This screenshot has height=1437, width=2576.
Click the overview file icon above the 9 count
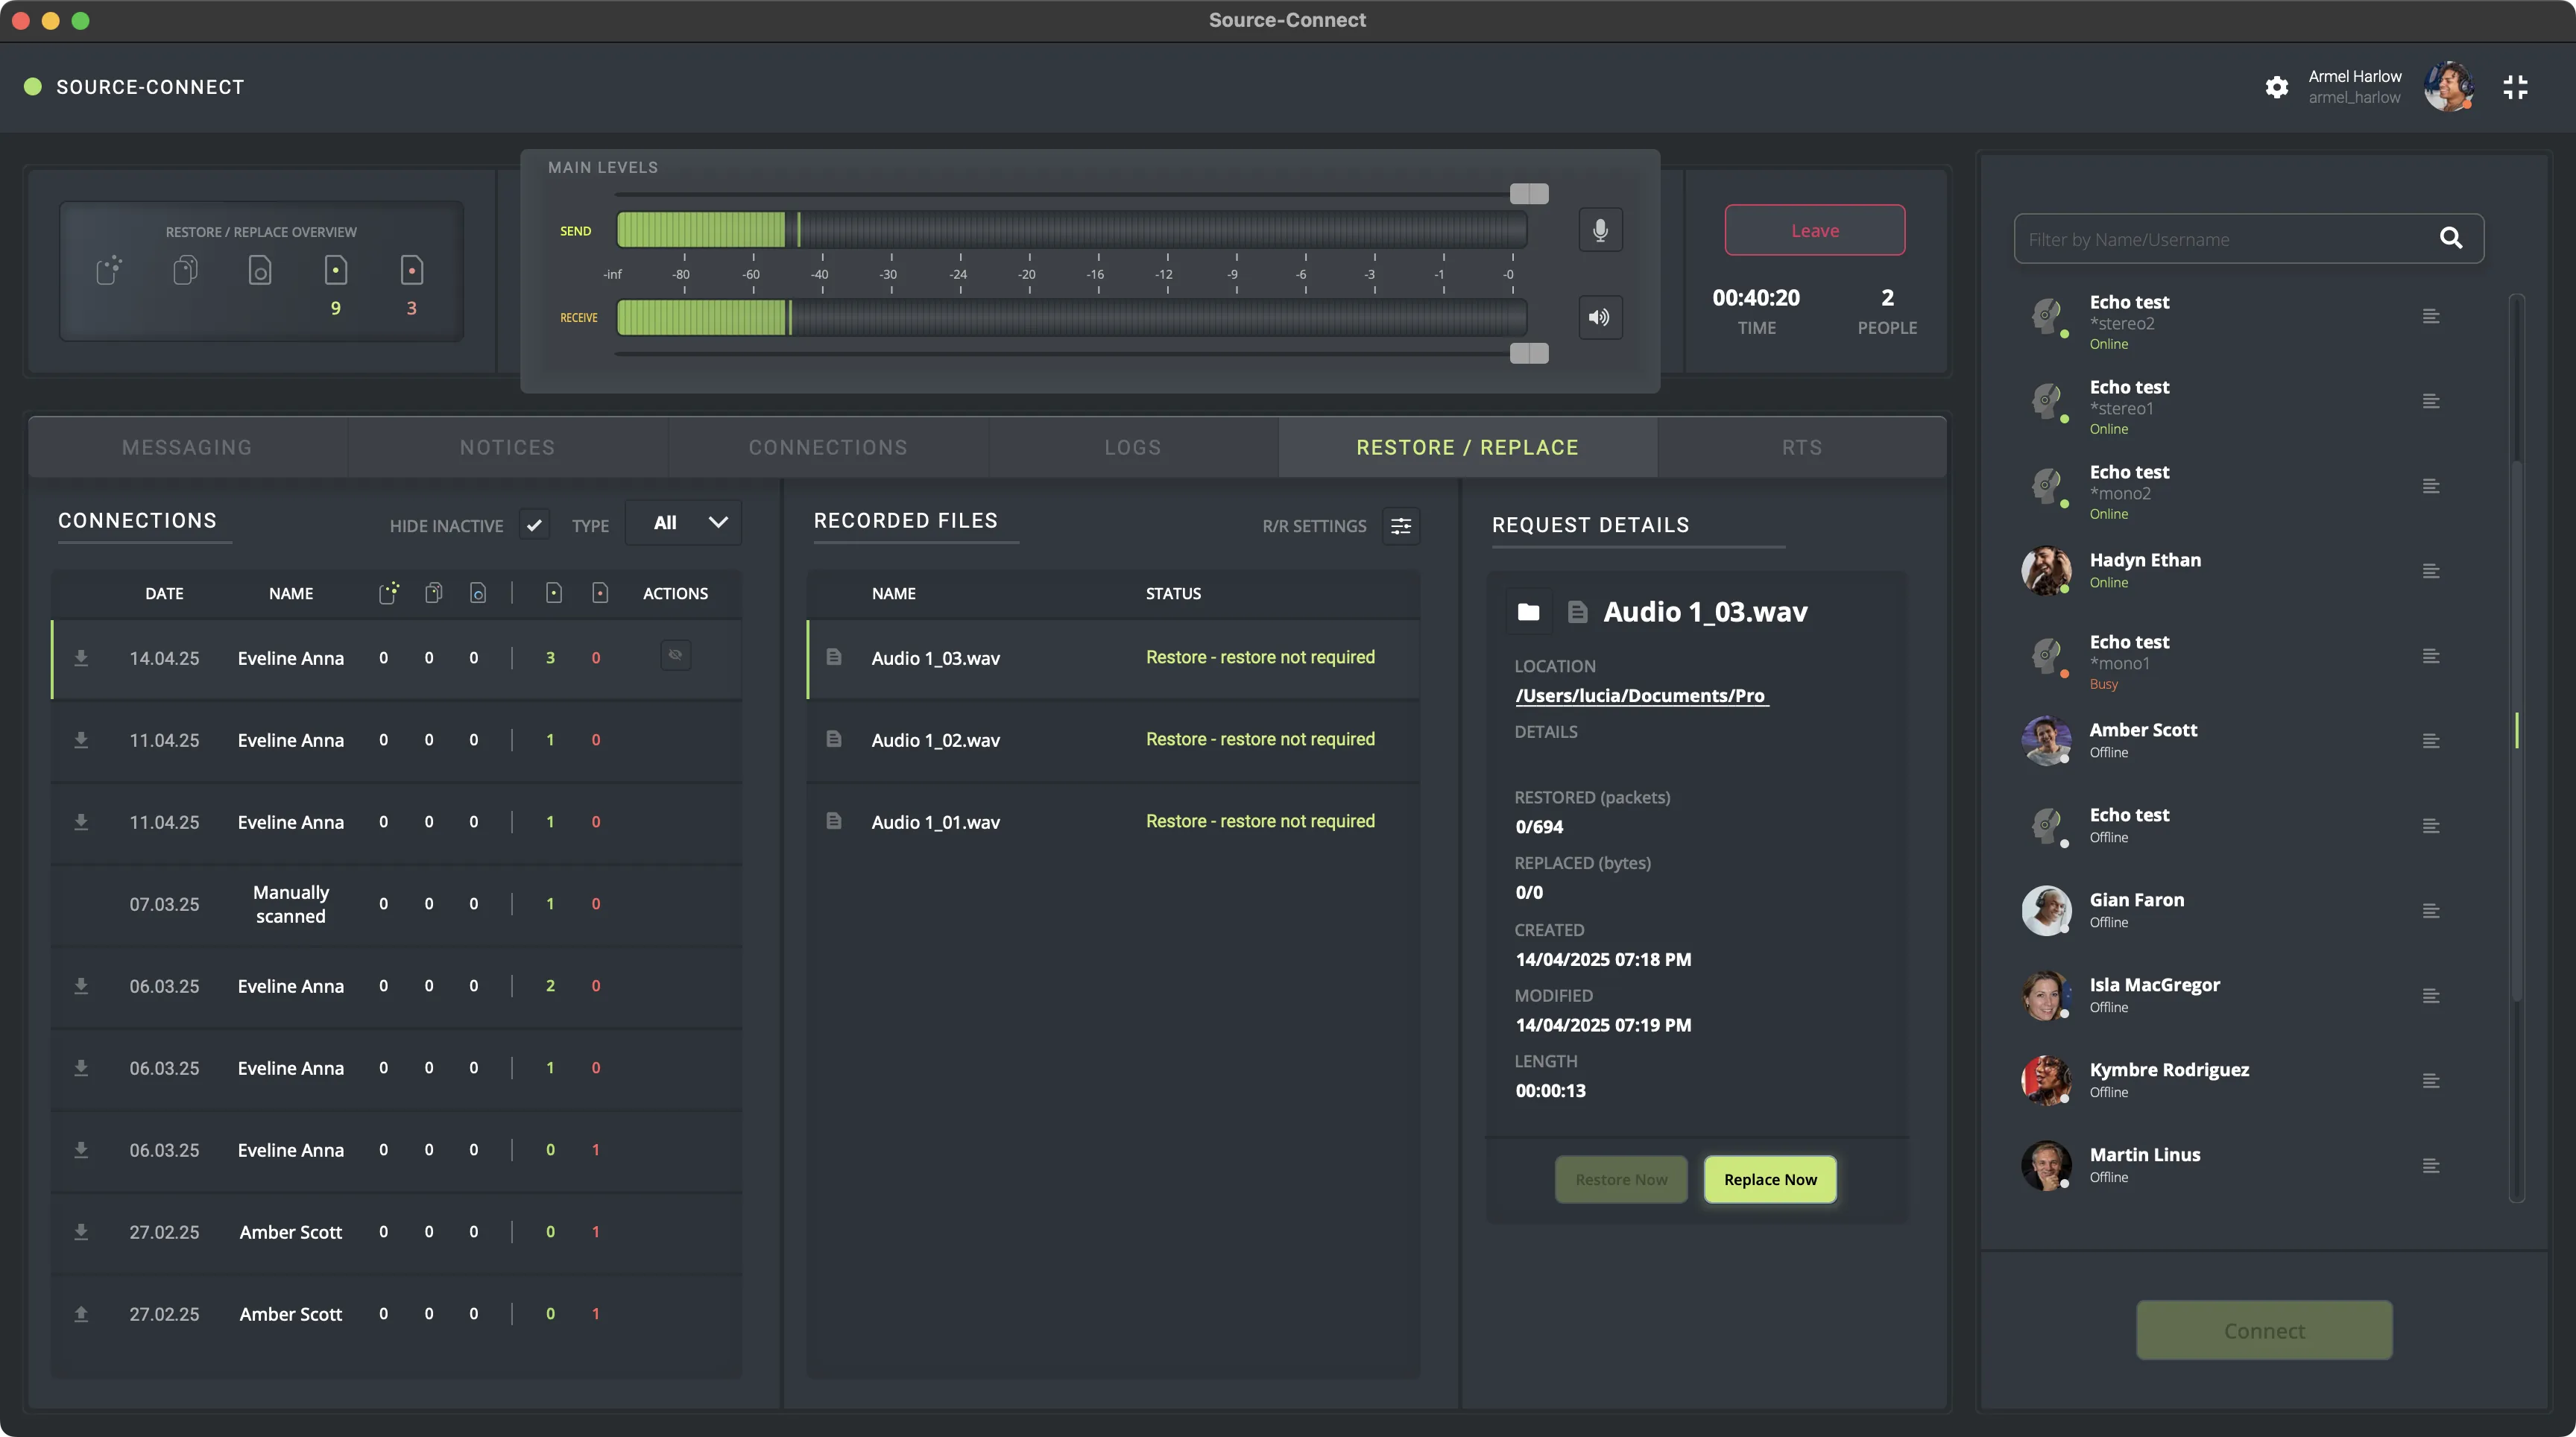336,270
